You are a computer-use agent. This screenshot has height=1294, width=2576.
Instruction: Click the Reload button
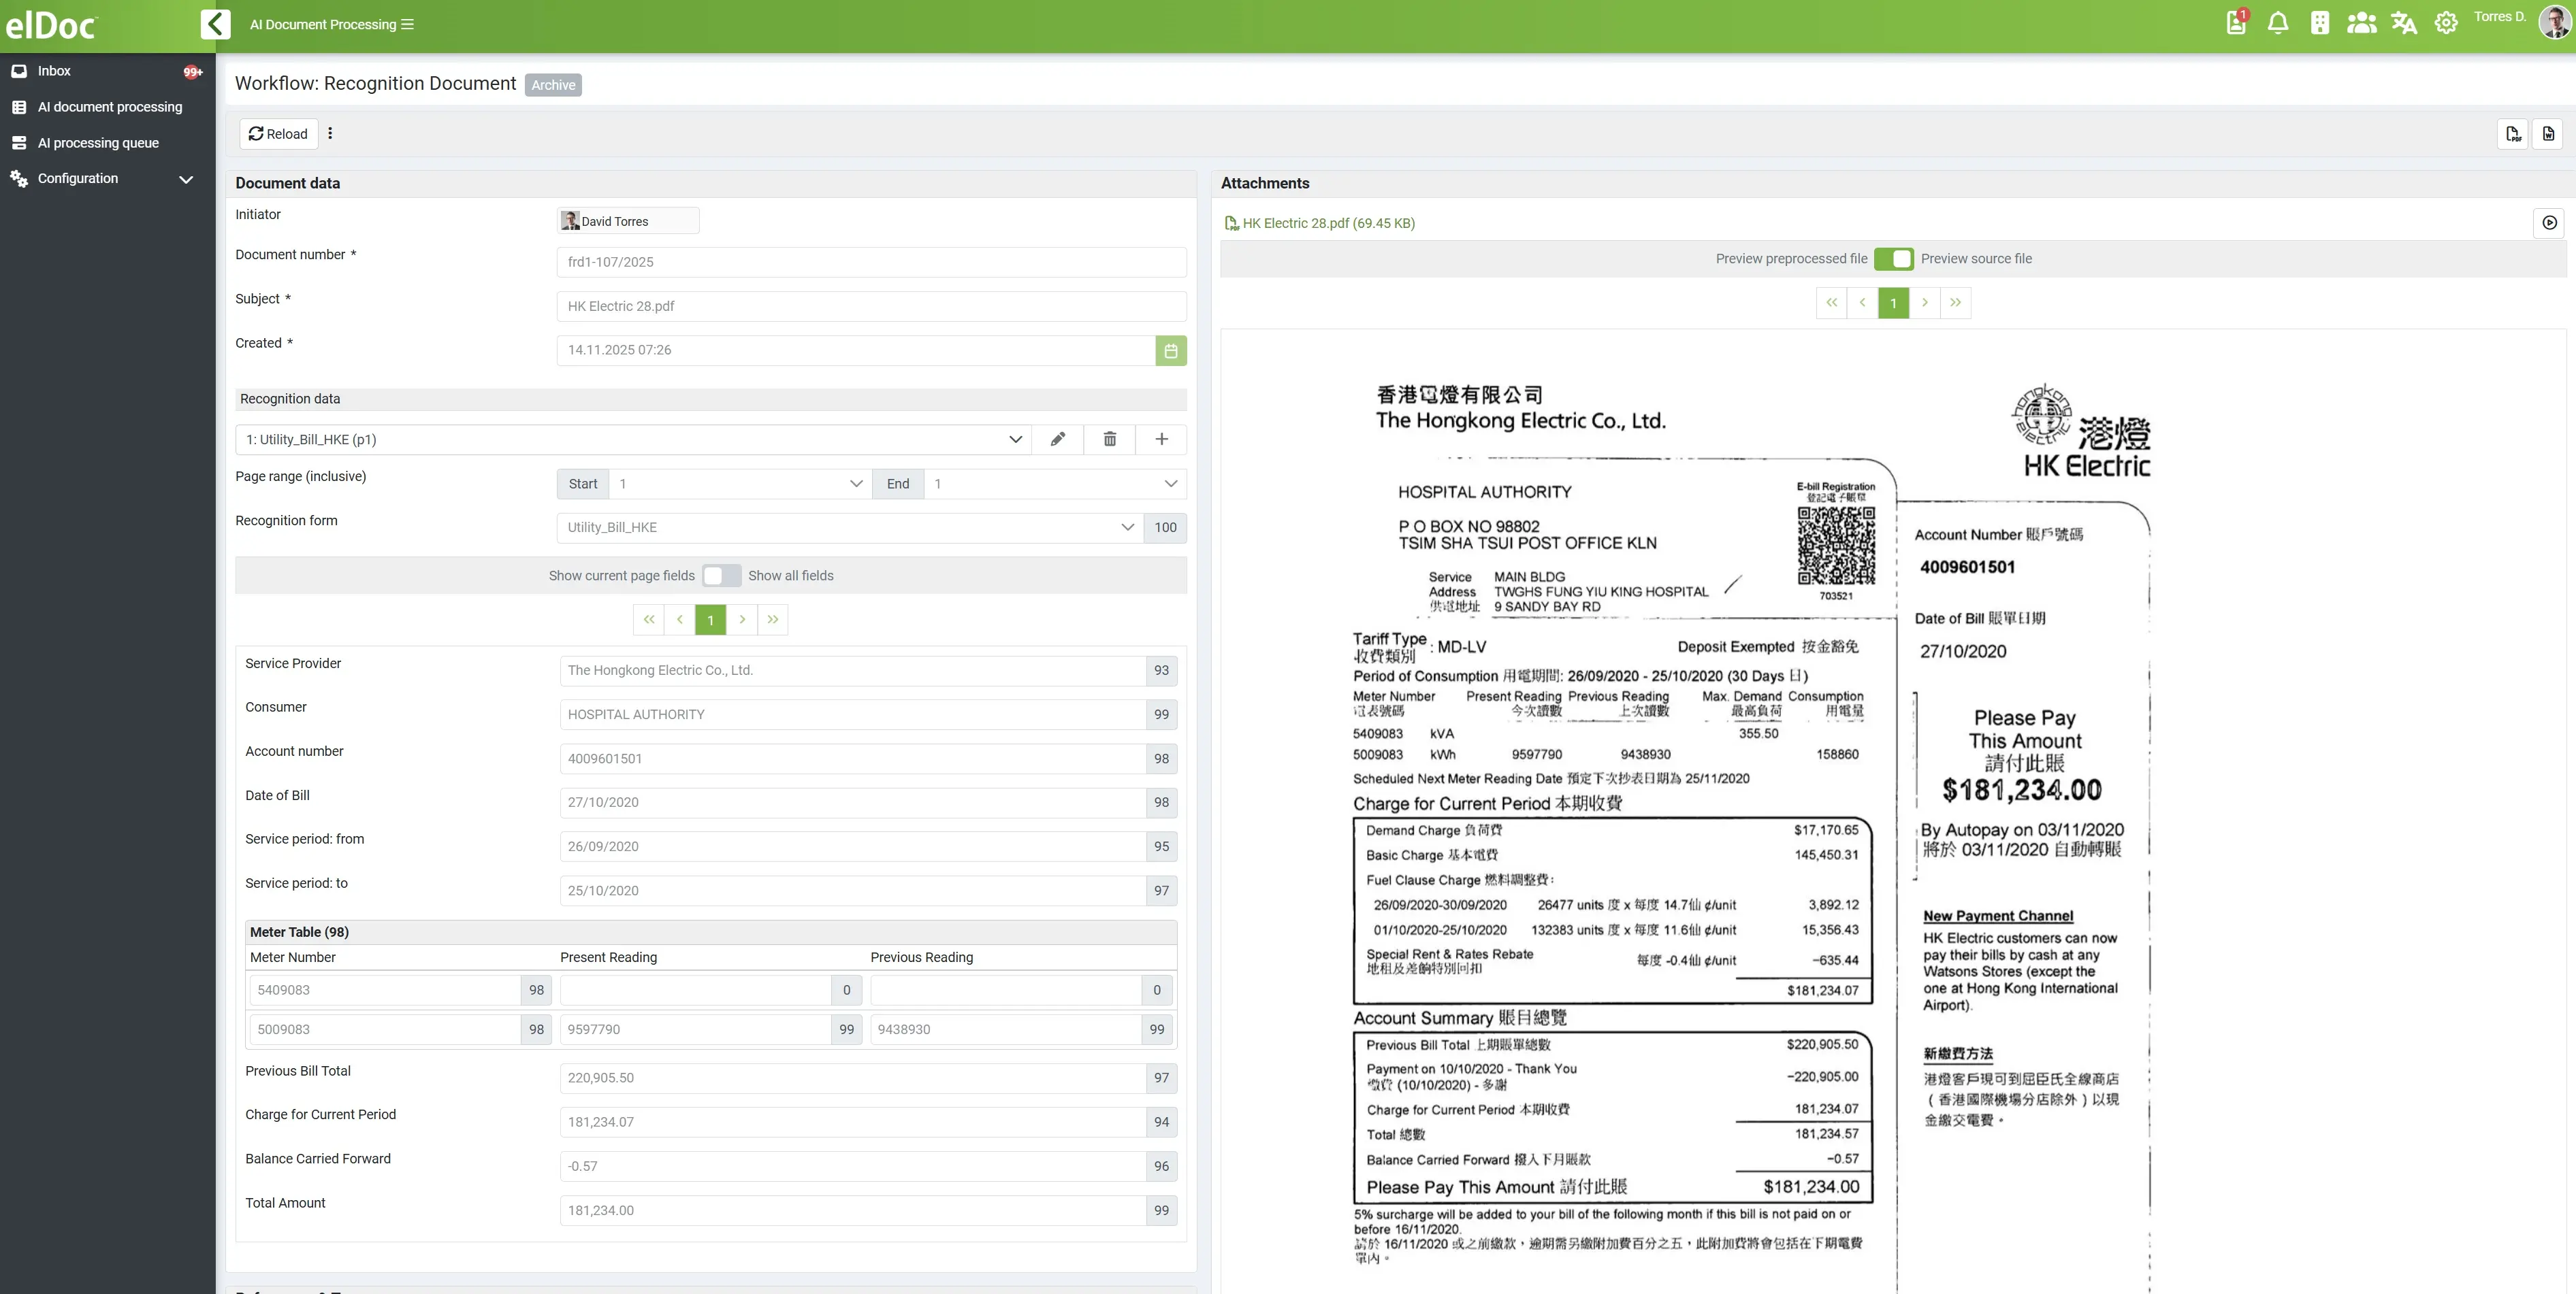[x=278, y=134]
